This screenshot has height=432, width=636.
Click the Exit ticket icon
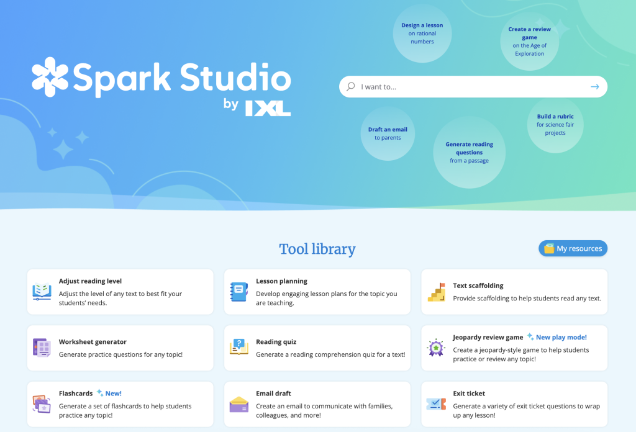pos(436,404)
